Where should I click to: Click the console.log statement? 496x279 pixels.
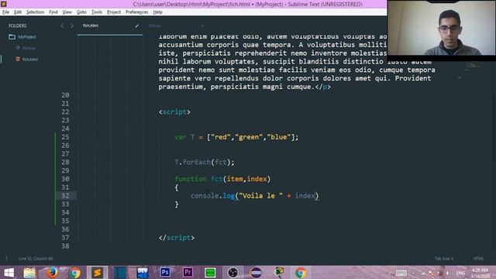(255, 196)
